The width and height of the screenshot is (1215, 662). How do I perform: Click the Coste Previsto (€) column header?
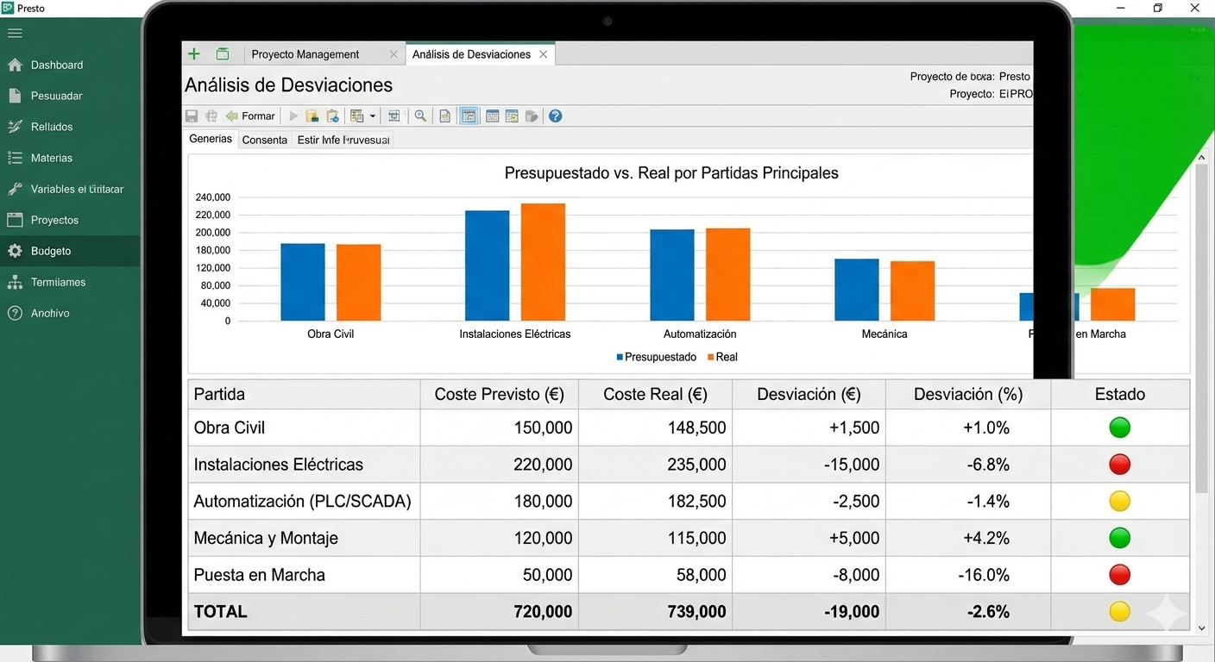500,394
